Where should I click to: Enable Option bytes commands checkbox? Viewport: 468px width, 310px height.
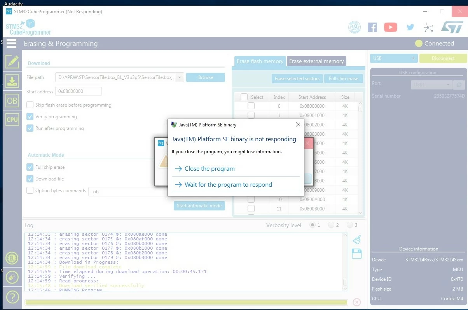tap(30, 191)
